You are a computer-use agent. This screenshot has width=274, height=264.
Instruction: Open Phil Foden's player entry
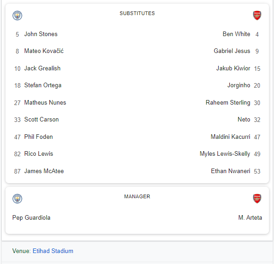pos(38,137)
